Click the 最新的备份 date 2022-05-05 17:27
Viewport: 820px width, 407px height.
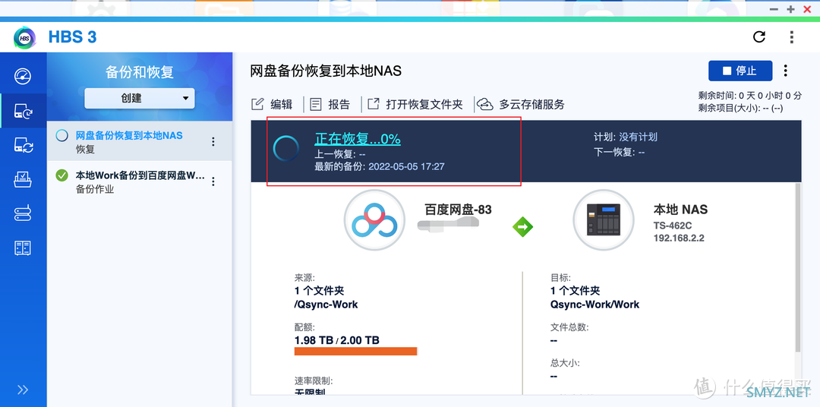point(406,166)
